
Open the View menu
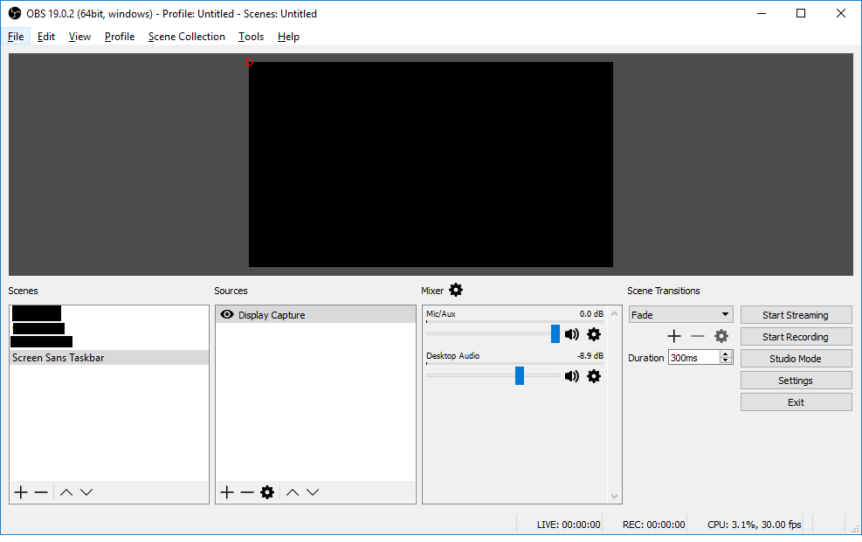pos(79,37)
